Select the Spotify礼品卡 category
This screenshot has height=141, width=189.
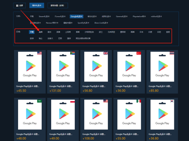(x=83, y=23)
